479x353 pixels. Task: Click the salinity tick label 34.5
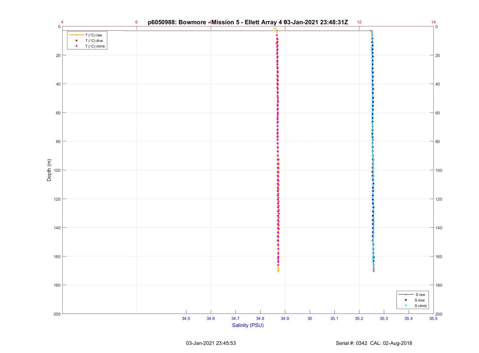click(x=186, y=319)
